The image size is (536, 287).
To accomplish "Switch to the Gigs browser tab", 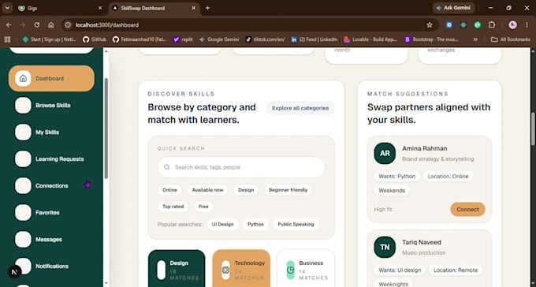I will click(60, 8).
